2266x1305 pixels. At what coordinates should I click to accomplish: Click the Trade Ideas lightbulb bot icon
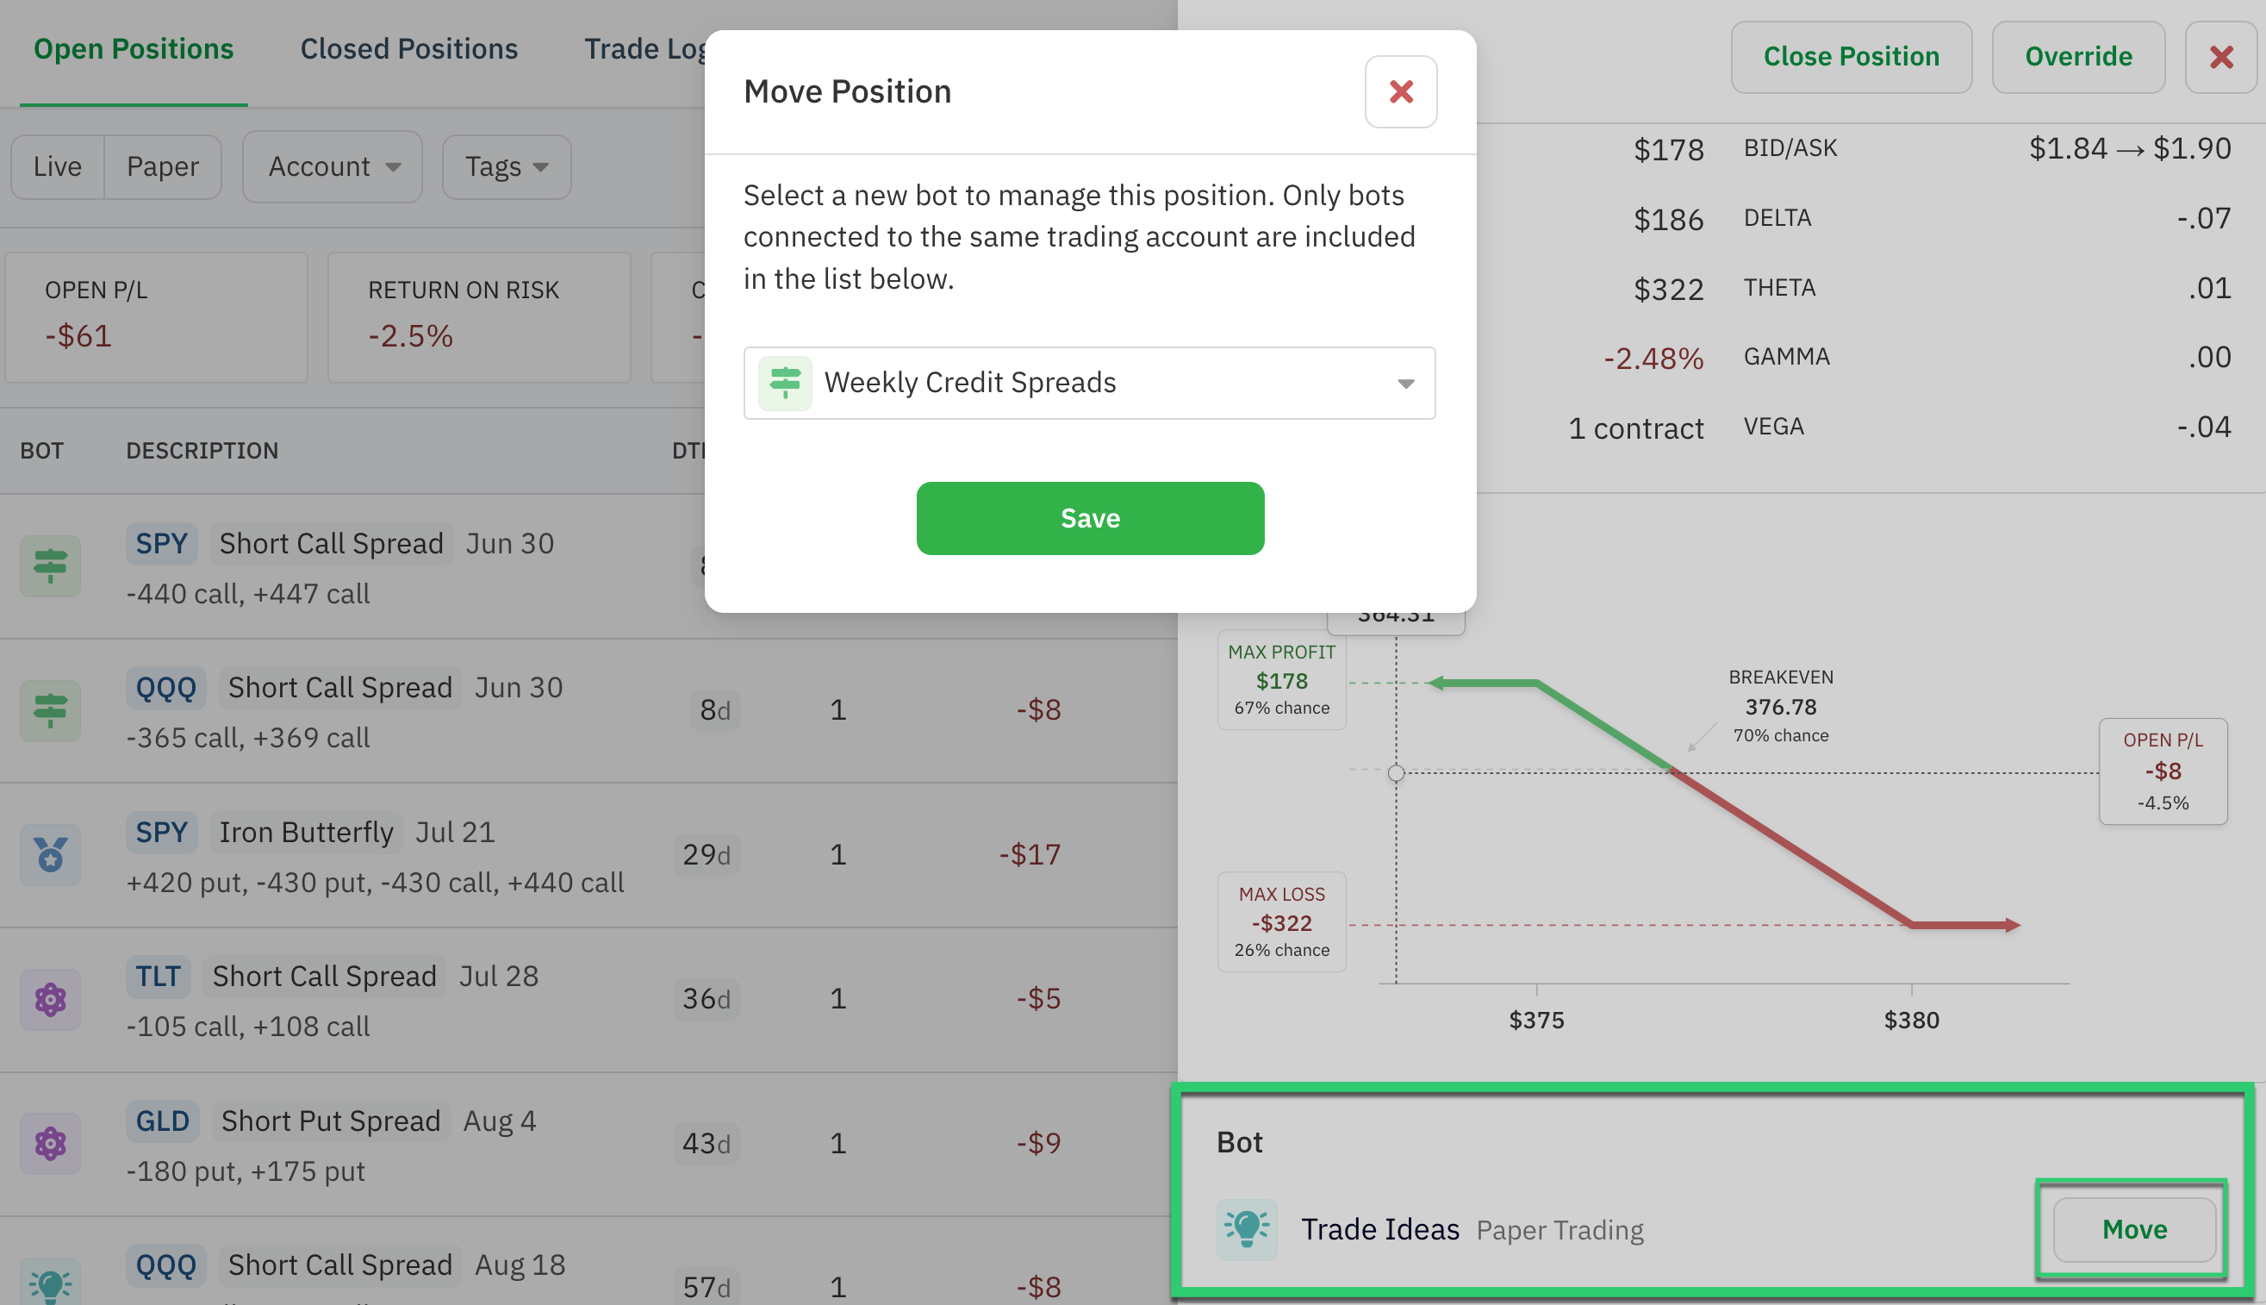point(1247,1229)
